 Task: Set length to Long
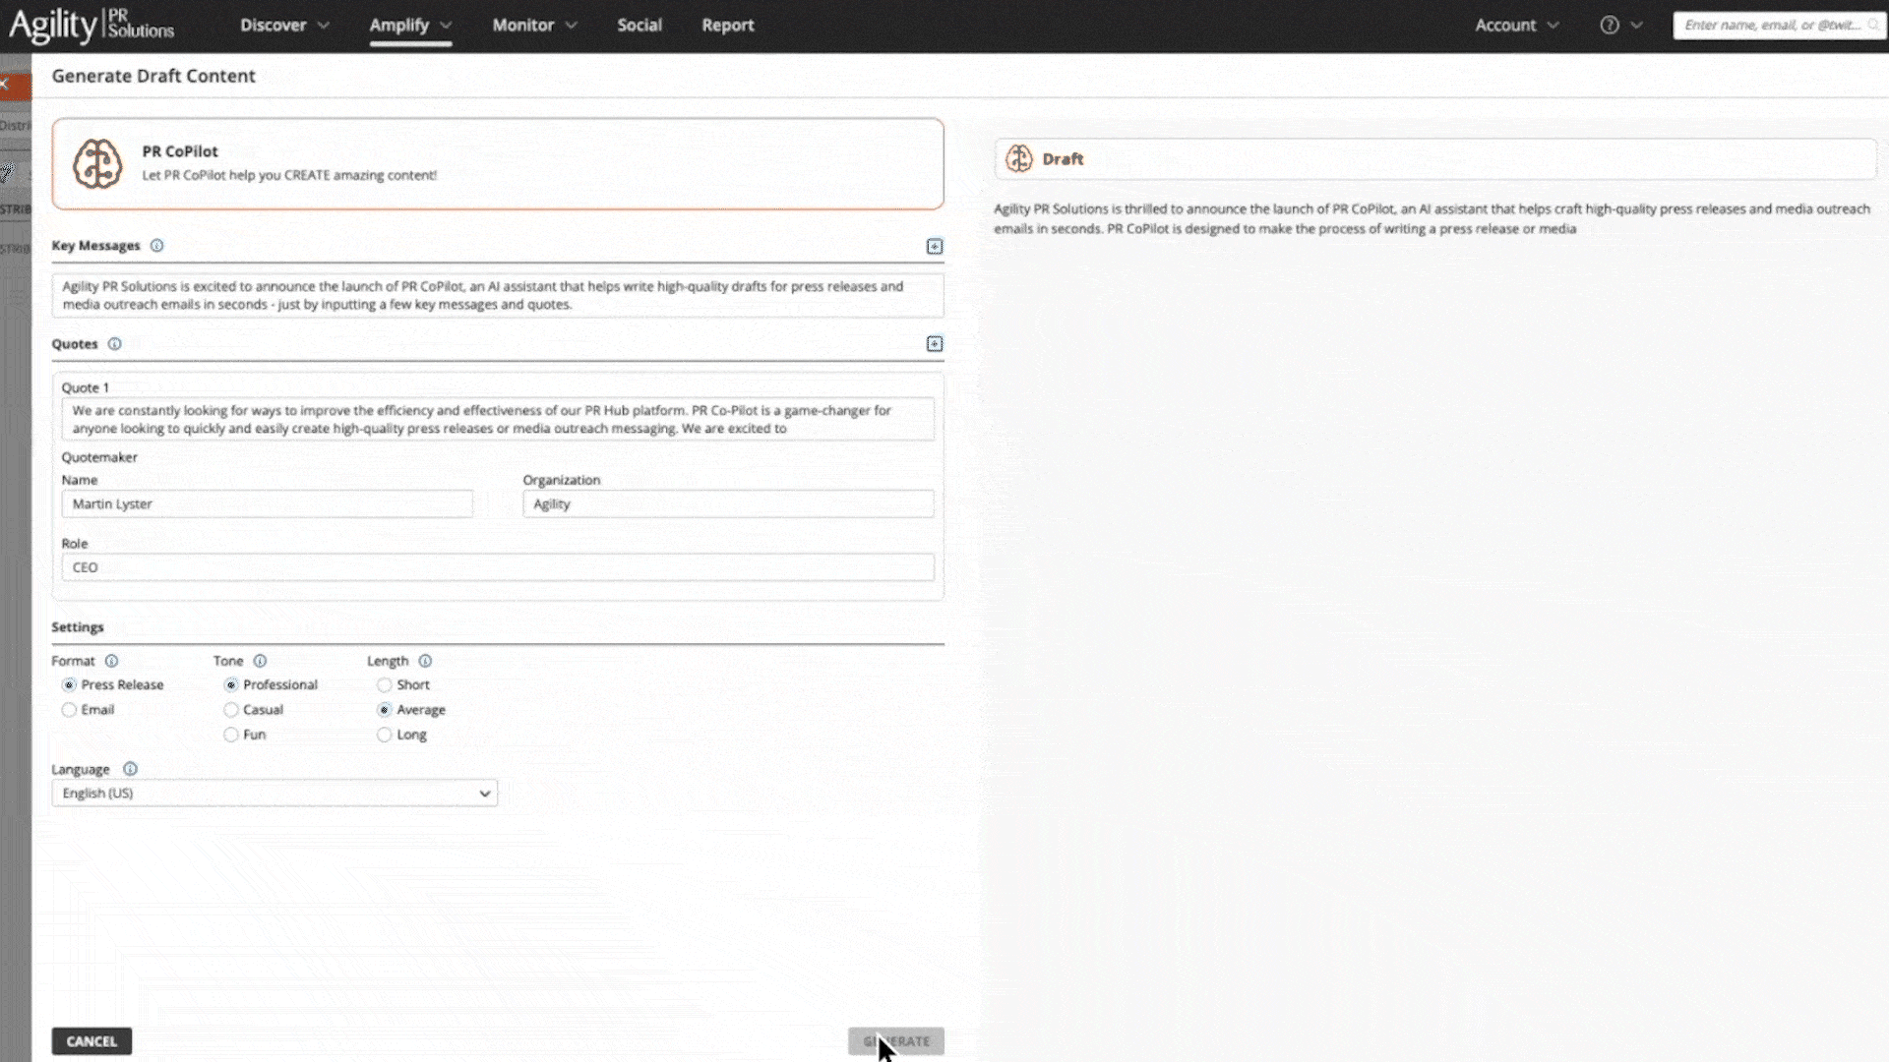click(x=385, y=736)
